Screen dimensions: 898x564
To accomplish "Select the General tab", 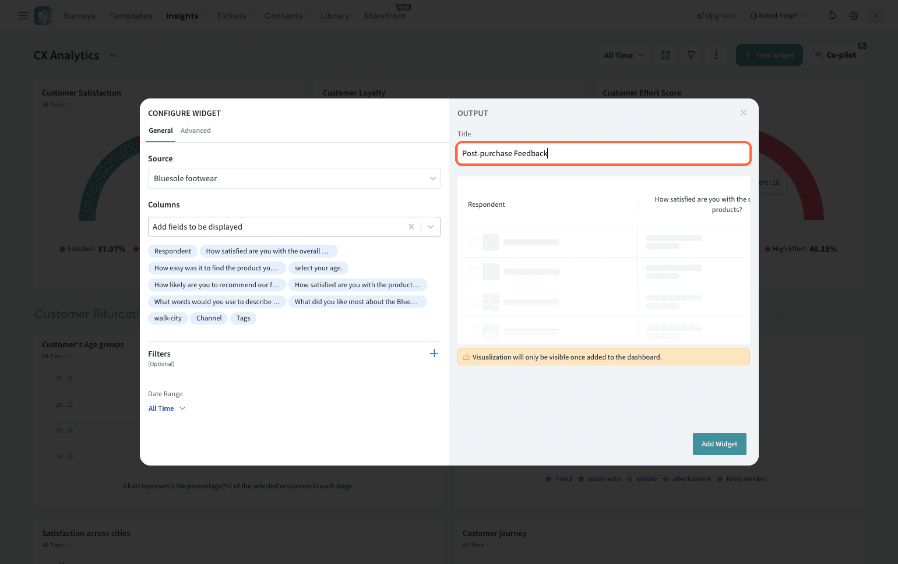I will pyautogui.click(x=160, y=131).
